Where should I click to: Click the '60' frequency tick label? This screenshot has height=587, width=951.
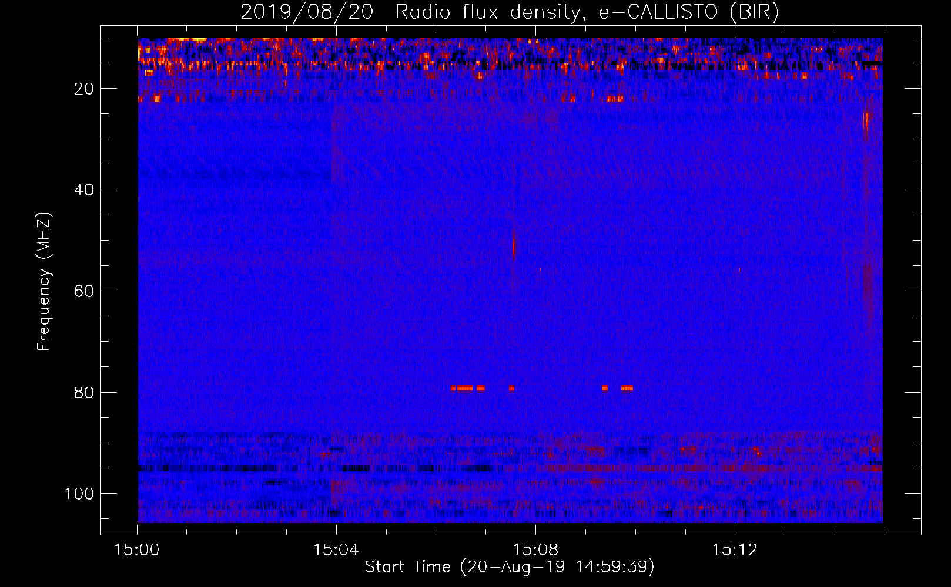(84, 291)
